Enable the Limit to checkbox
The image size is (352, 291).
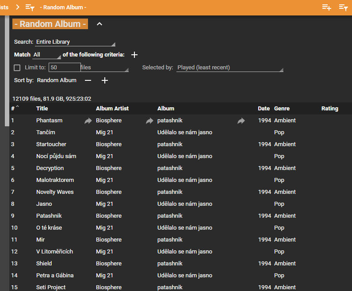17,68
